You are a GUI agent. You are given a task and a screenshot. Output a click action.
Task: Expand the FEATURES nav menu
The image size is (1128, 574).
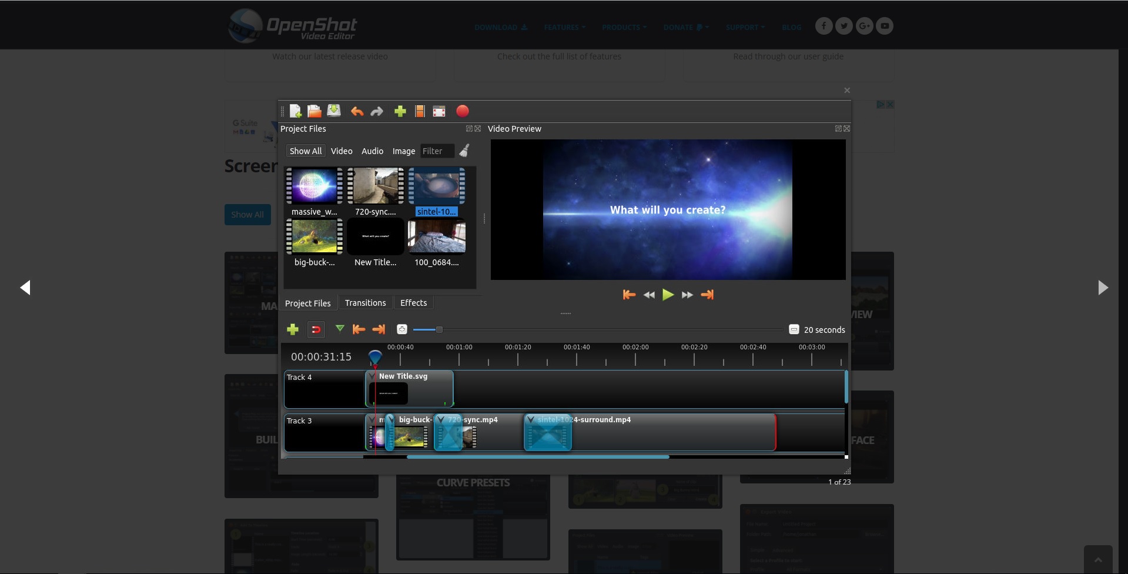(x=564, y=27)
